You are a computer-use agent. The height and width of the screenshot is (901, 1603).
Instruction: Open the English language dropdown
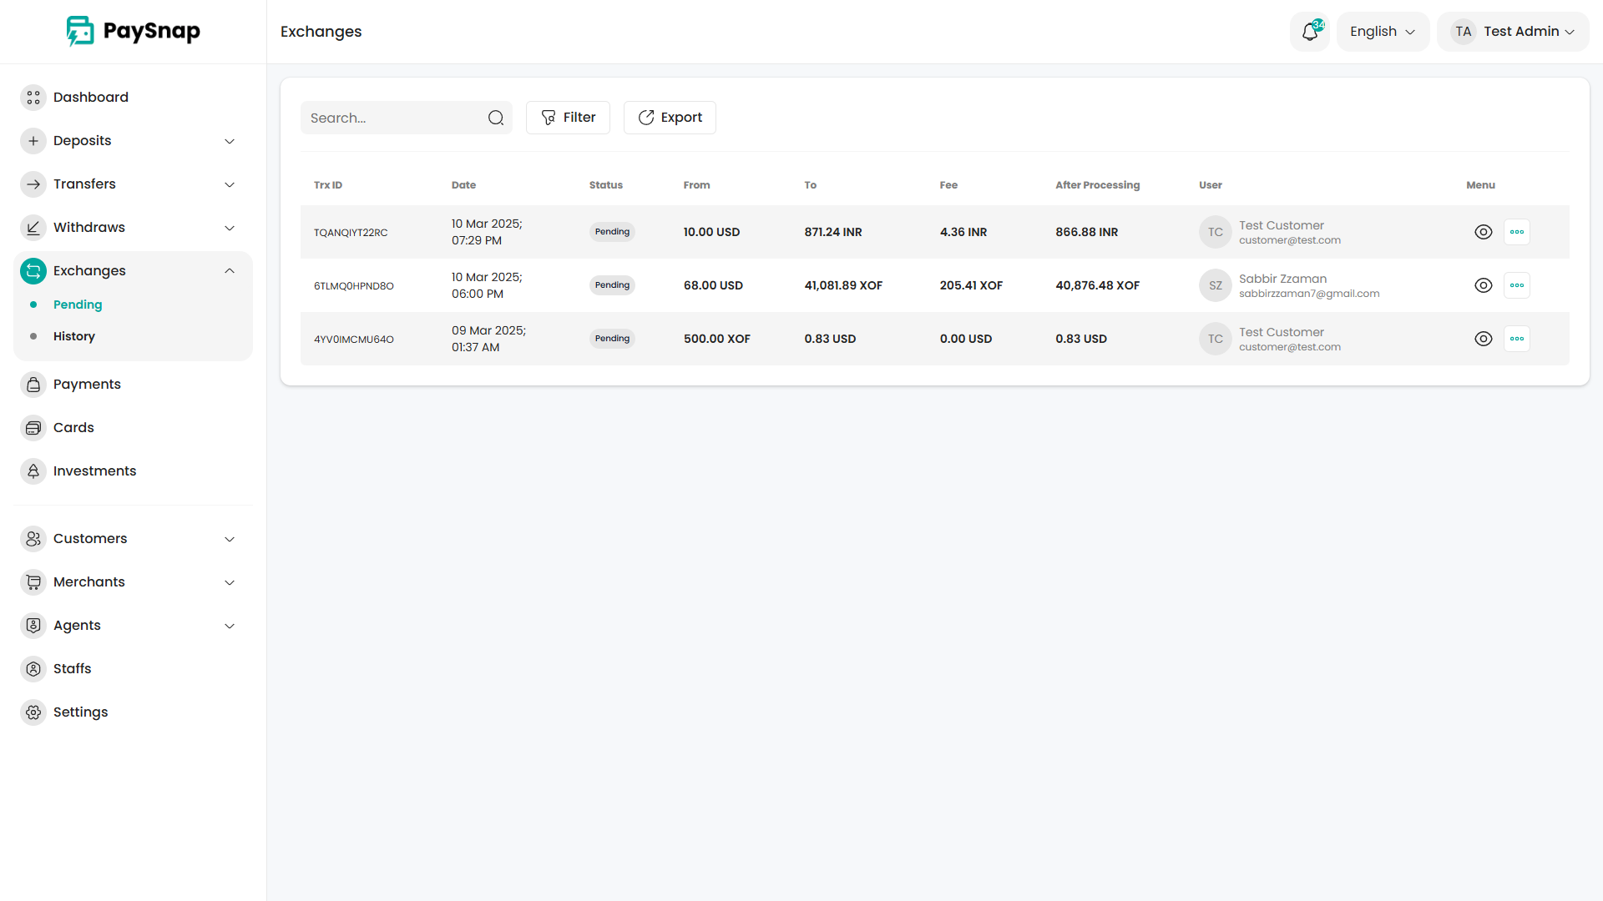[x=1383, y=32]
